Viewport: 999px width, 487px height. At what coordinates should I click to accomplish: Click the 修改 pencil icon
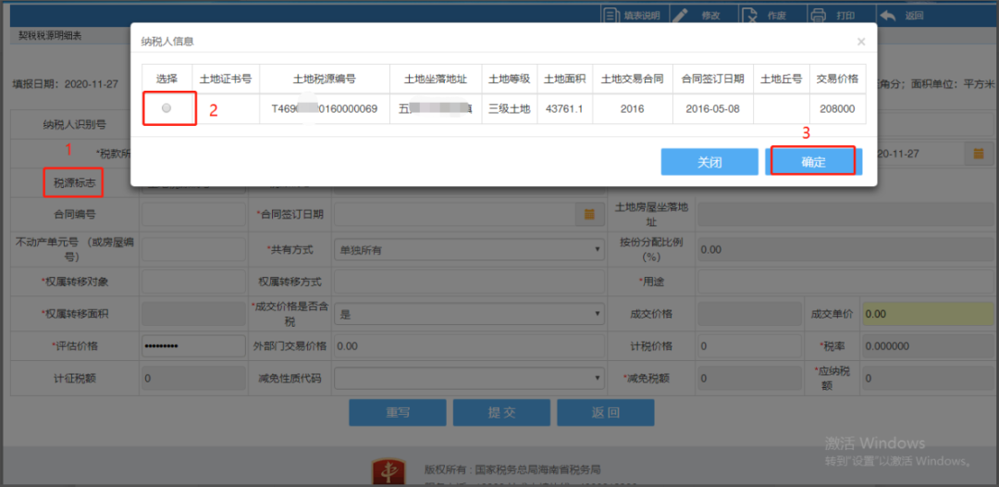[x=680, y=16]
